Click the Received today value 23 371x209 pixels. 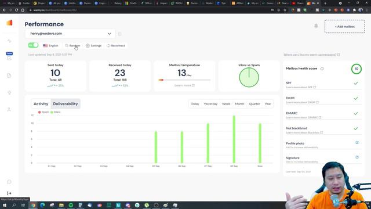(120, 73)
